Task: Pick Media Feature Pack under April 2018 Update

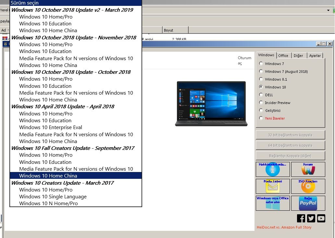Action: point(76,134)
